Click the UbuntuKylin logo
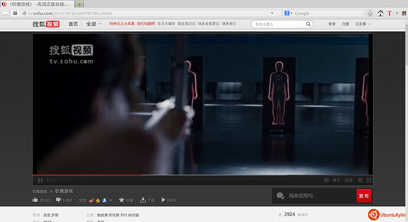This screenshot has height=222, width=408. 387,215
